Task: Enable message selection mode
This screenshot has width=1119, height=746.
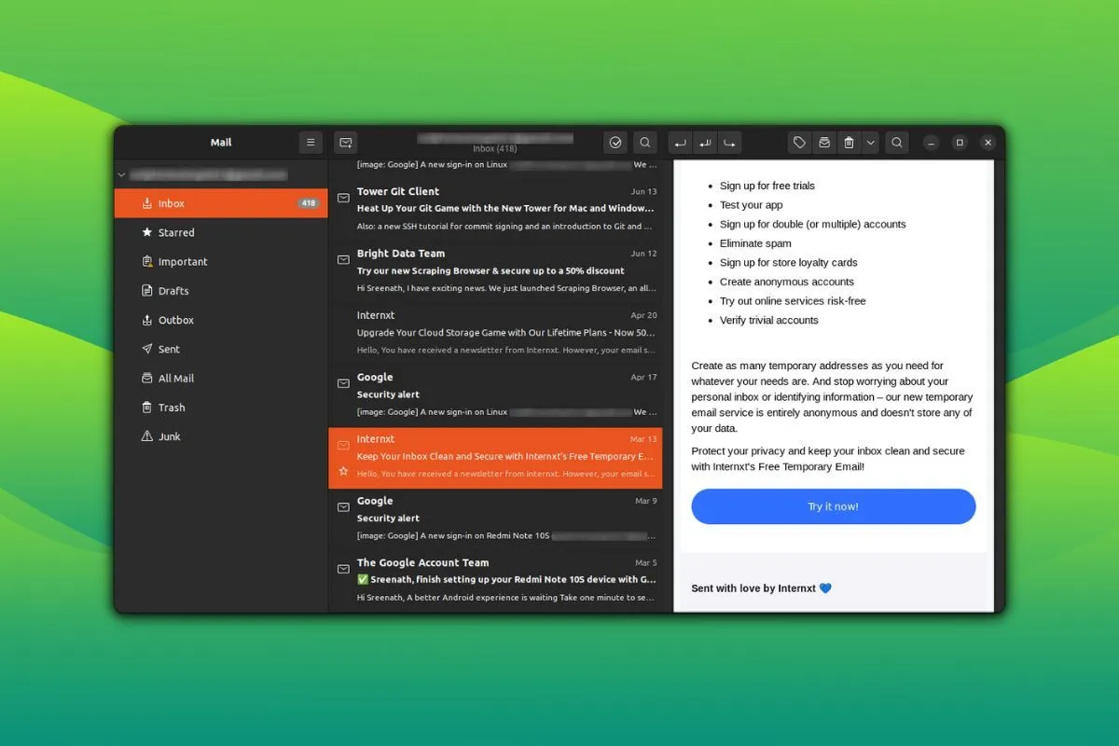Action: pos(615,142)
